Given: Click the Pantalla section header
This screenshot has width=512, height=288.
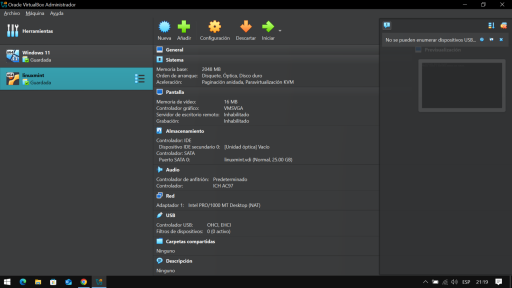Looking at the screenshot, I should pyautogui.click(x=174, y=92).
